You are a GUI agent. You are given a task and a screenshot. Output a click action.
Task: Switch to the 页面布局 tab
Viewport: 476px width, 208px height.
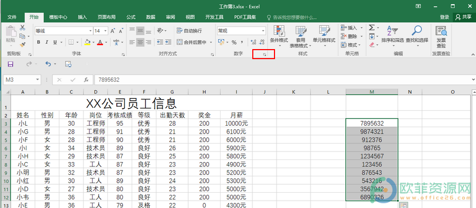(x=106, y=17)
